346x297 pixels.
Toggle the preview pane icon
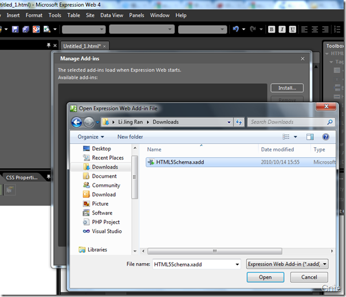point(310,137)
